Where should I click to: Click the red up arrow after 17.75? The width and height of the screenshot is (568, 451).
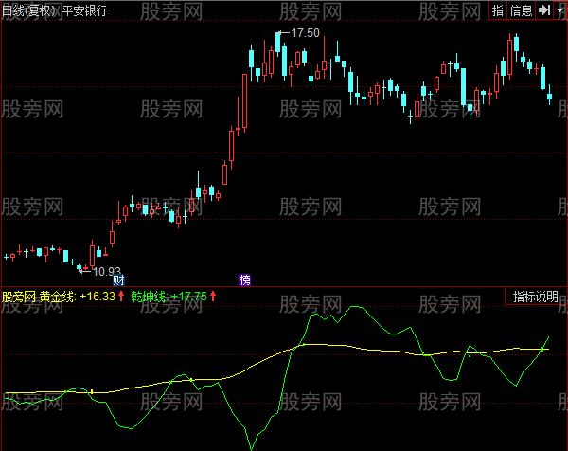[x=213, y=297]
